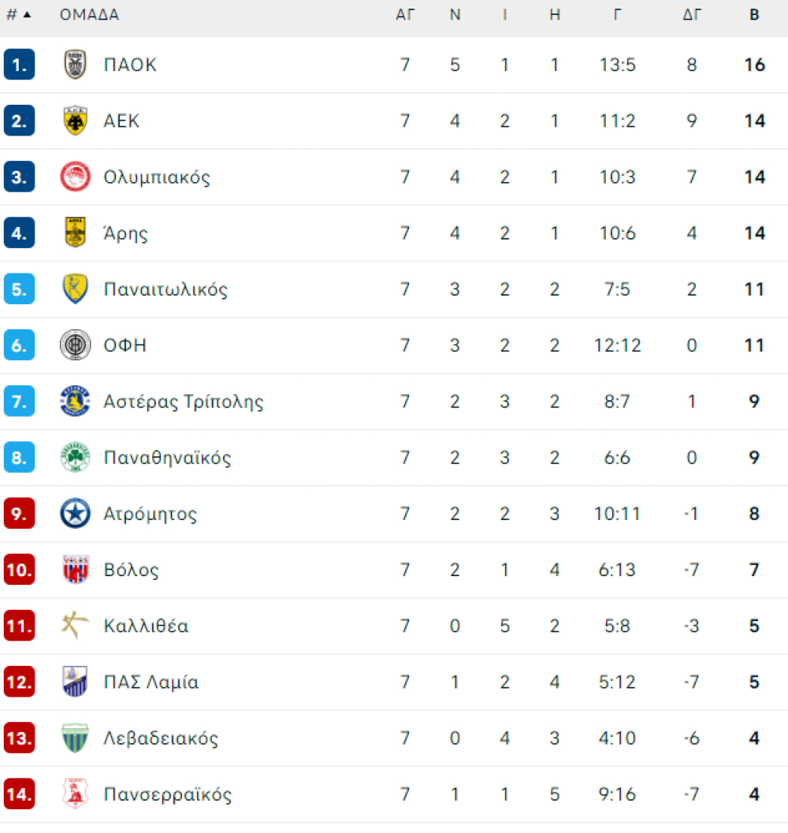
Task: Click the Ατρόμητος star emblem
Action: tap(75, 513)
